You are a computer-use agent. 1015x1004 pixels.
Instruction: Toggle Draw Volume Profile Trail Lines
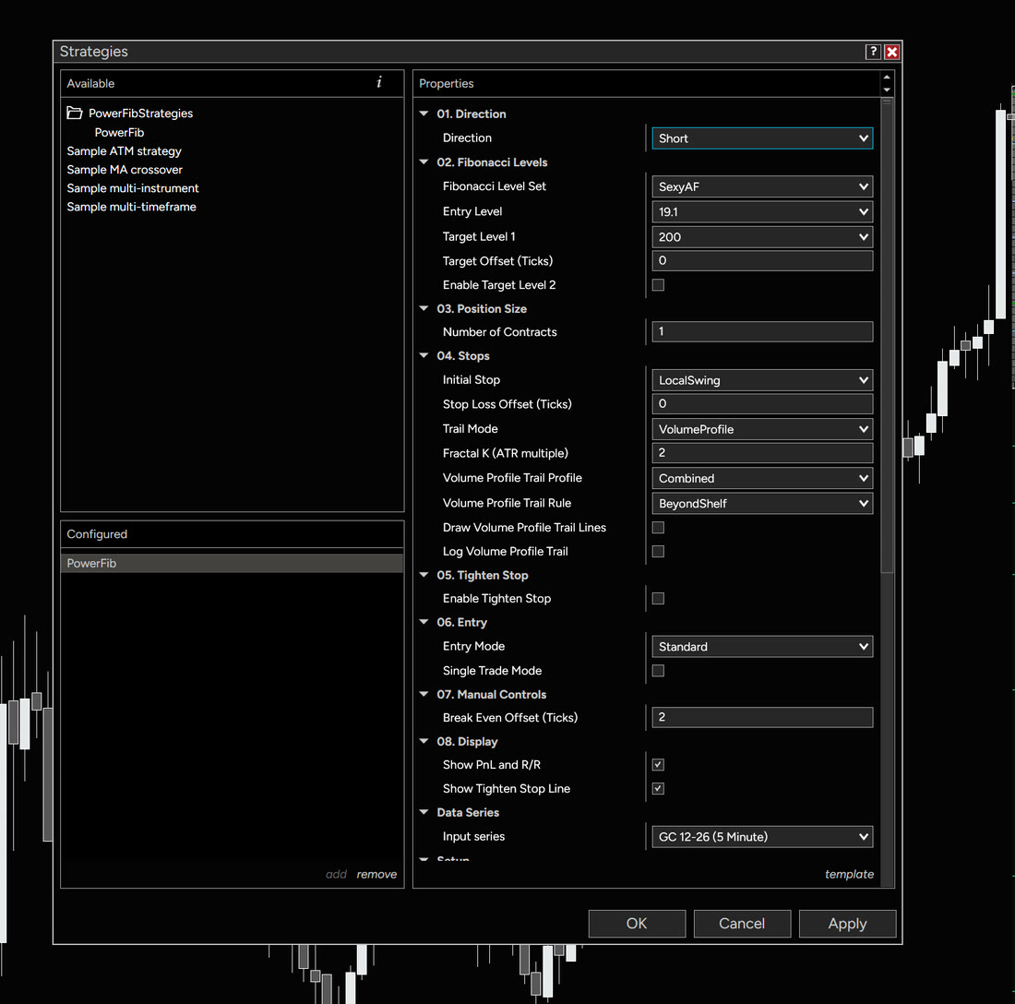[x=658, y=528]
